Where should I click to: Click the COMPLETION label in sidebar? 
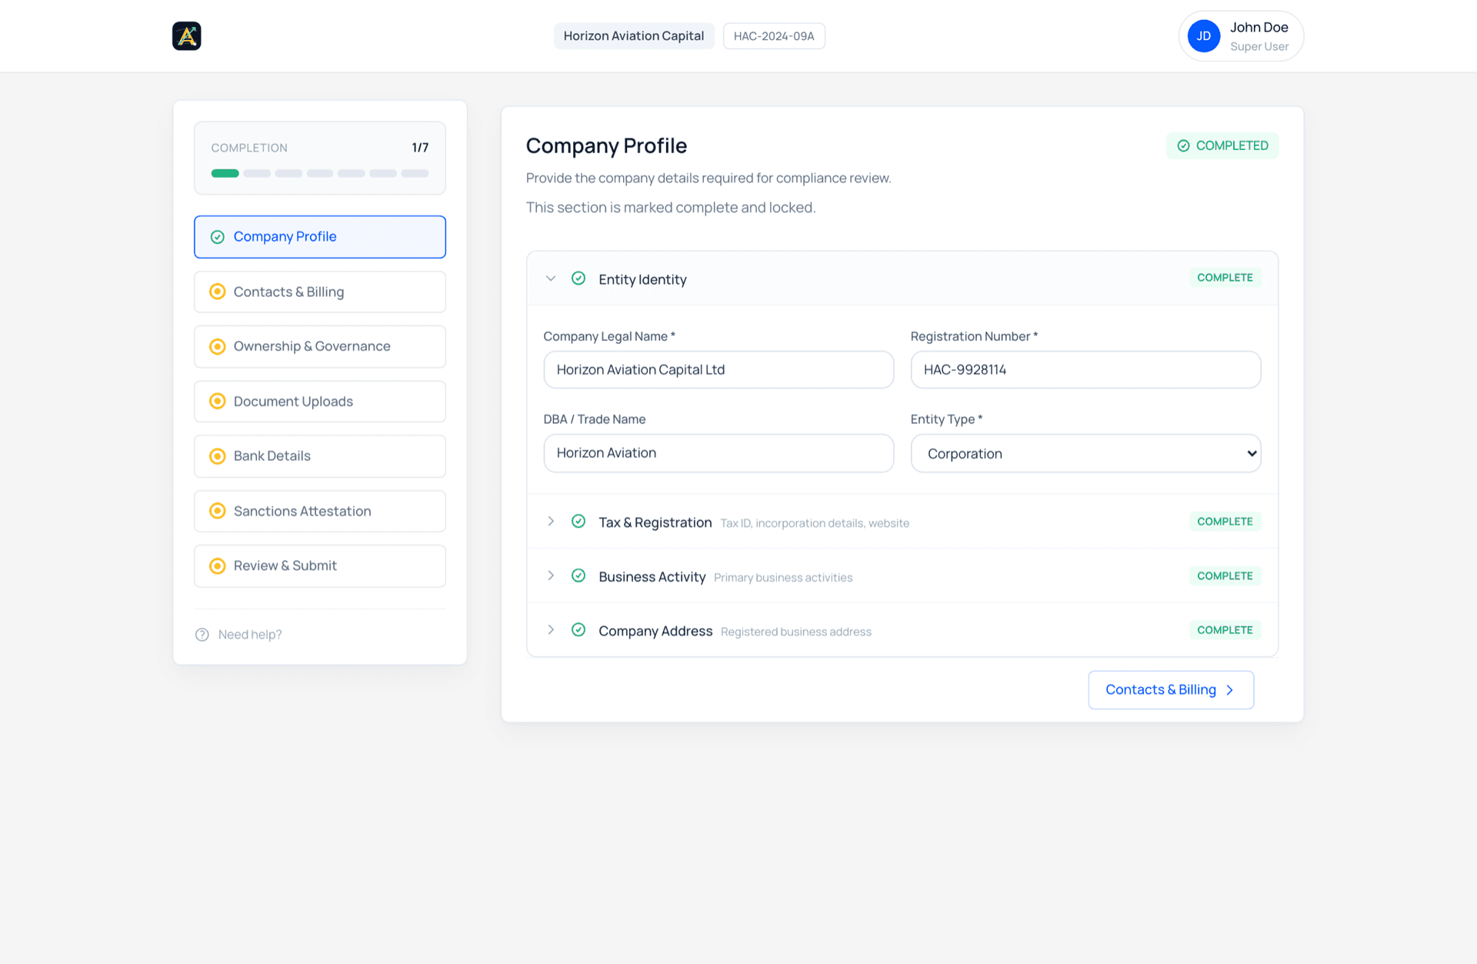tap(249, 148)
